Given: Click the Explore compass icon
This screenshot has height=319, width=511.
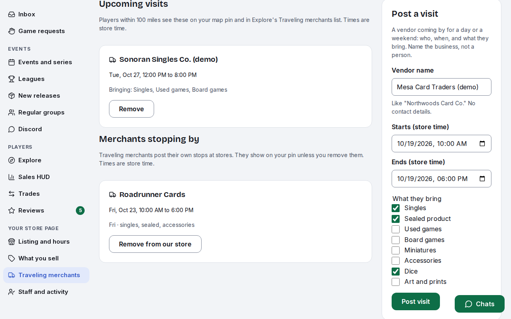Looking at the screenshot, I should tap(12, 160).
